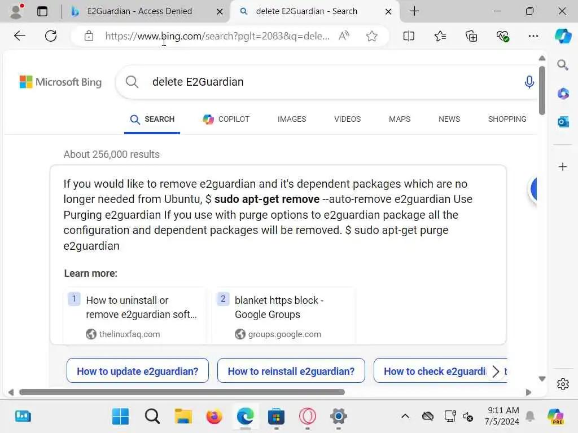Search using voice microphone icon

pos(529,82)
